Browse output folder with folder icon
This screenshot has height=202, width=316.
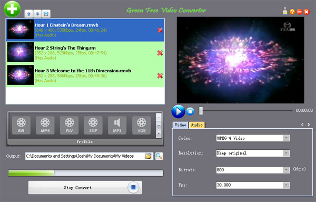coord(149,156)
